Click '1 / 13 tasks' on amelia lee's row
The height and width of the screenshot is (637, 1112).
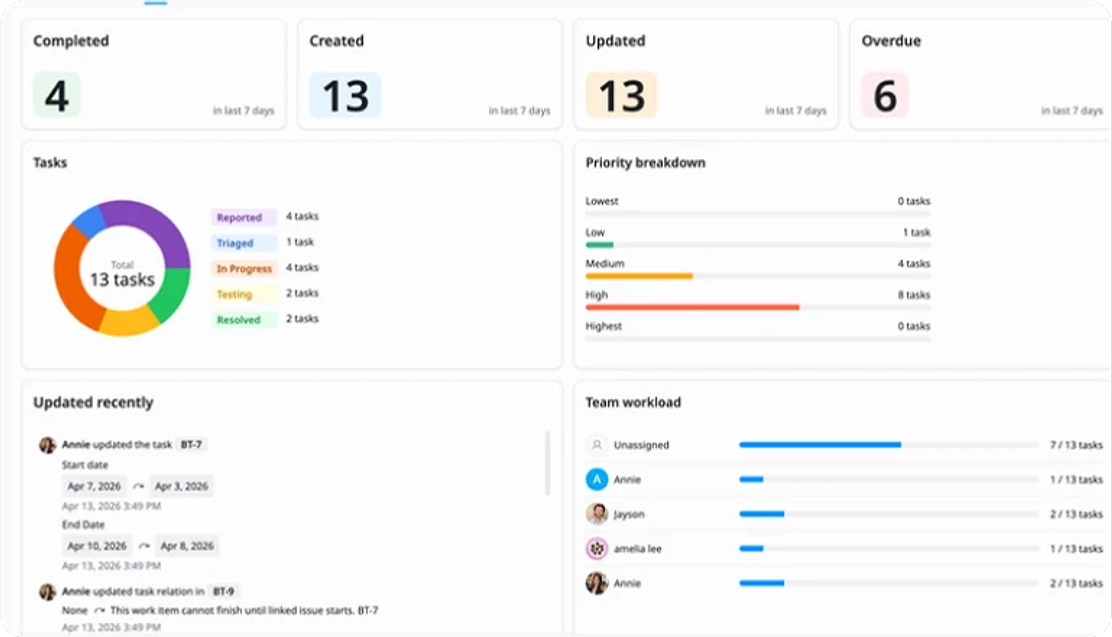tap(1077, 549)
